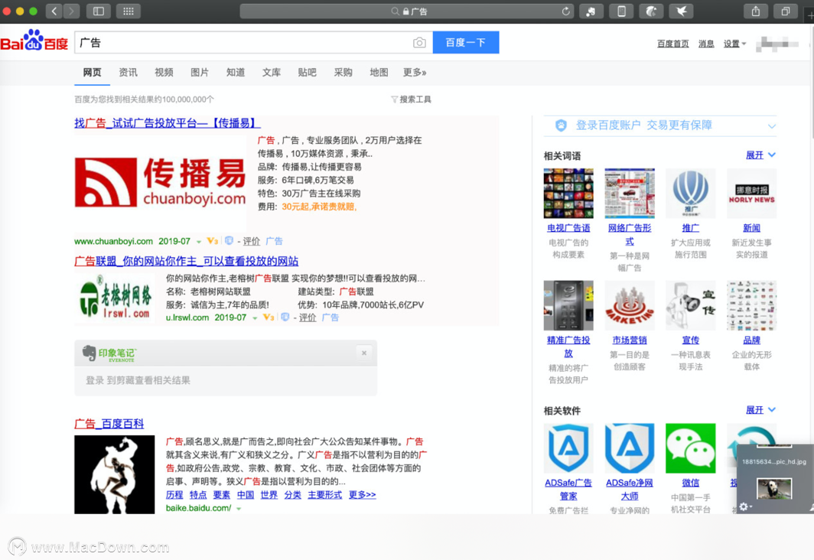Viewport: 814px width, 560px height.
Task: Switch to the 知道 tab
Action: click(x=236, y=73)
